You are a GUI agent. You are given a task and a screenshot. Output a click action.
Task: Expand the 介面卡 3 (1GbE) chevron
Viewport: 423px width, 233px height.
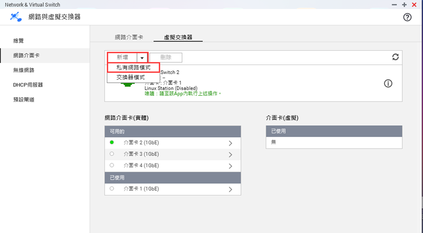tap(231, 155)
